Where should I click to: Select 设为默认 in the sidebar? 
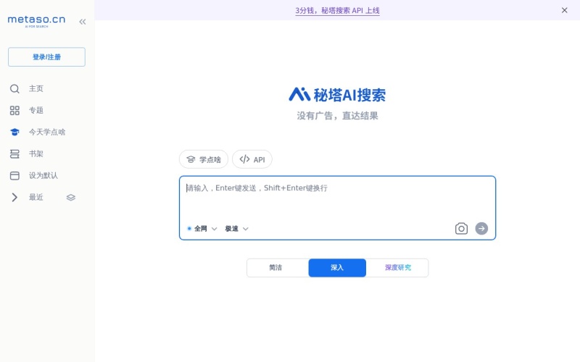[x=43, y=175]
